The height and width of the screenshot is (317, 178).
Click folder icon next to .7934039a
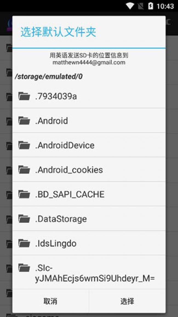[24, 96]
